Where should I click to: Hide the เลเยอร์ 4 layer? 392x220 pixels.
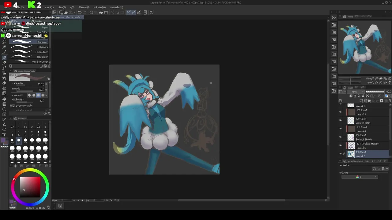[340, 129]
